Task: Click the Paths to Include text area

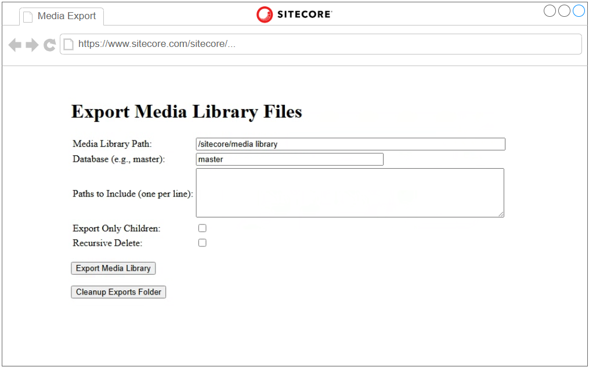Action: click(x=350, y=192)
